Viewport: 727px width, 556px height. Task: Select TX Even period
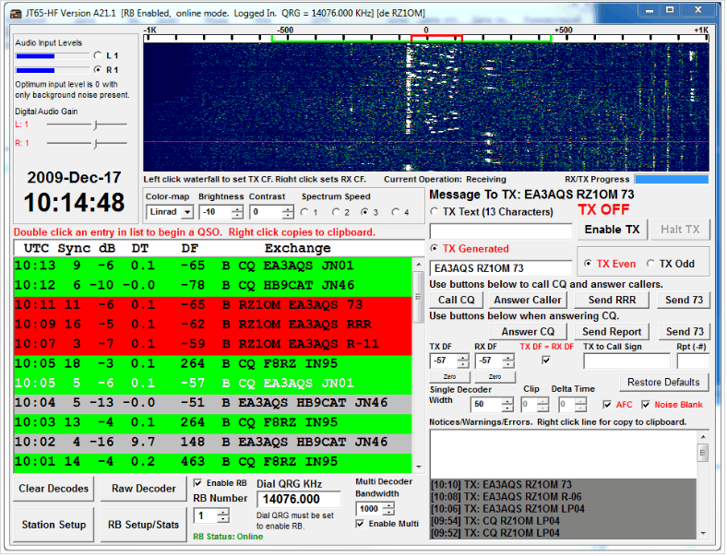click(x=589, y=264)
